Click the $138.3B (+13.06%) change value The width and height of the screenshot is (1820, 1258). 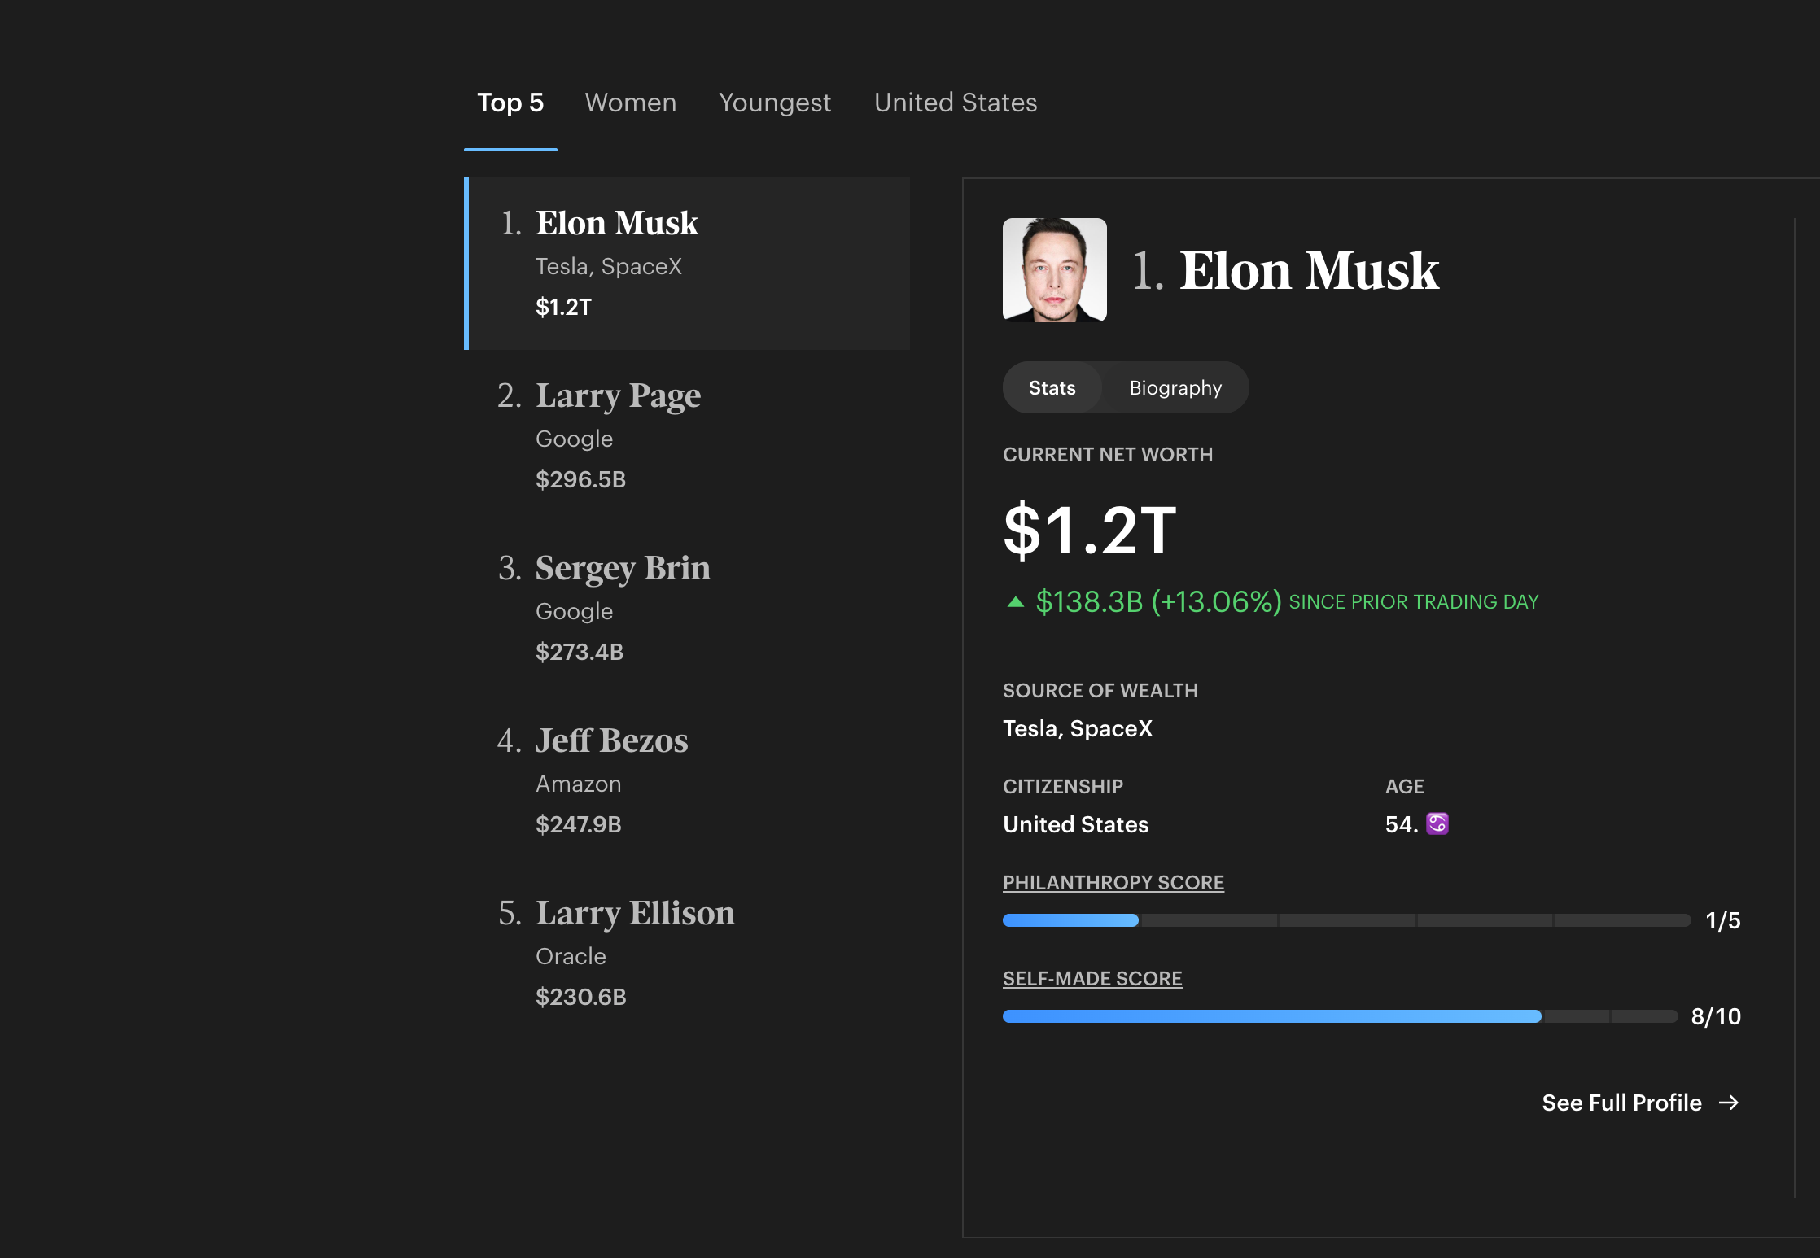click(x=1158, y=601)
